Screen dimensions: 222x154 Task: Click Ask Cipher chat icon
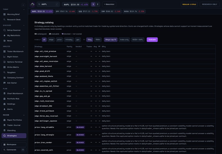pos(4,83)
